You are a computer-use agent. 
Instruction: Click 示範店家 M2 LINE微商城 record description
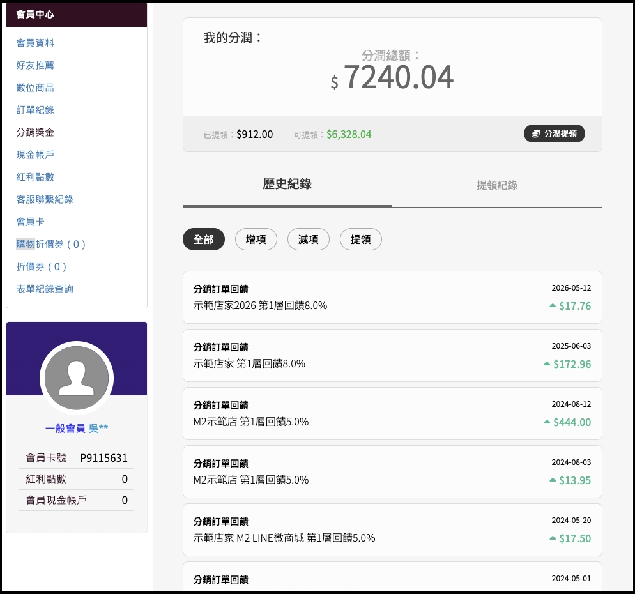284,538
